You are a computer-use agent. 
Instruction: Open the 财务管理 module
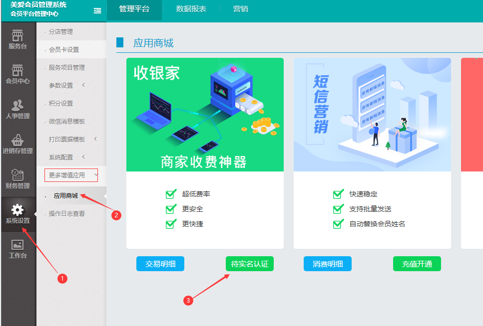(x=18, y=178)
